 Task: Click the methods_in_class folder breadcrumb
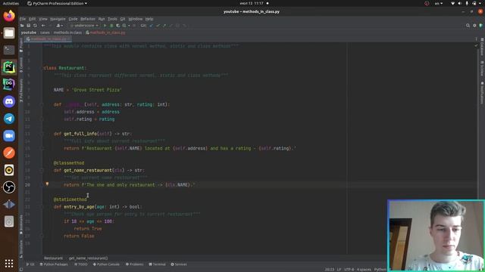(x=67, y=32)
